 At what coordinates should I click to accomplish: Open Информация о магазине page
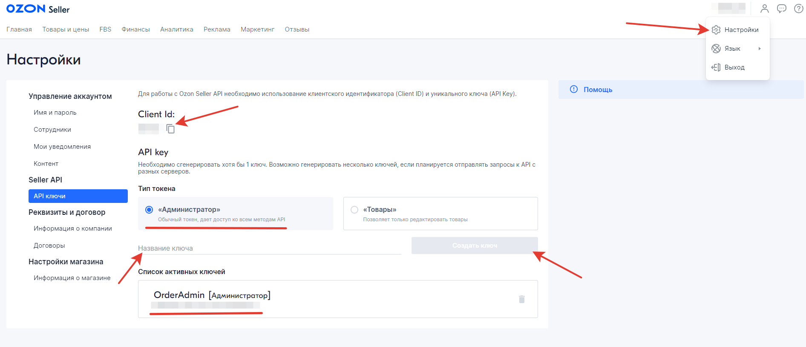(x=72, y=278)
